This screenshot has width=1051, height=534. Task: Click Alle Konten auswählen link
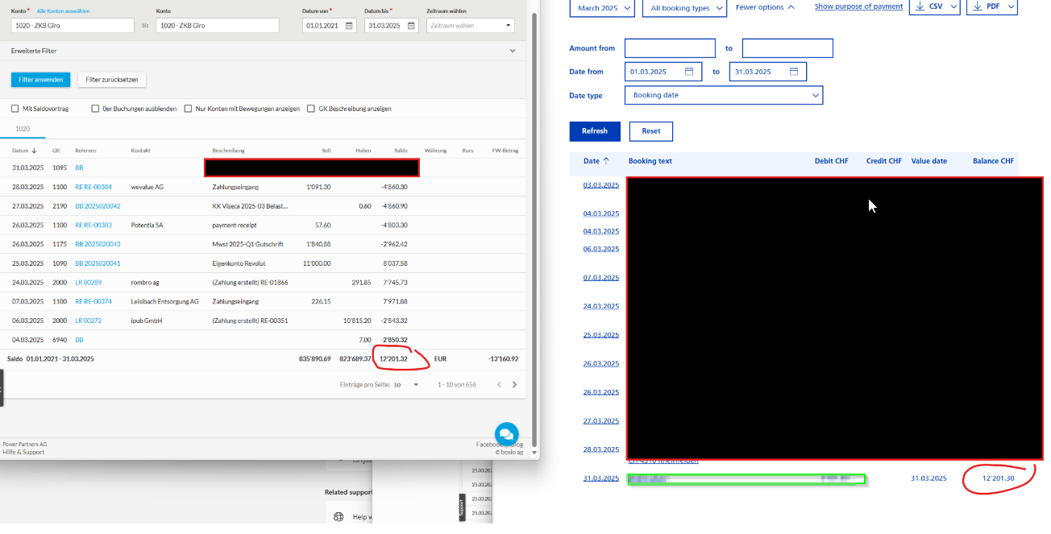[64, 10]
